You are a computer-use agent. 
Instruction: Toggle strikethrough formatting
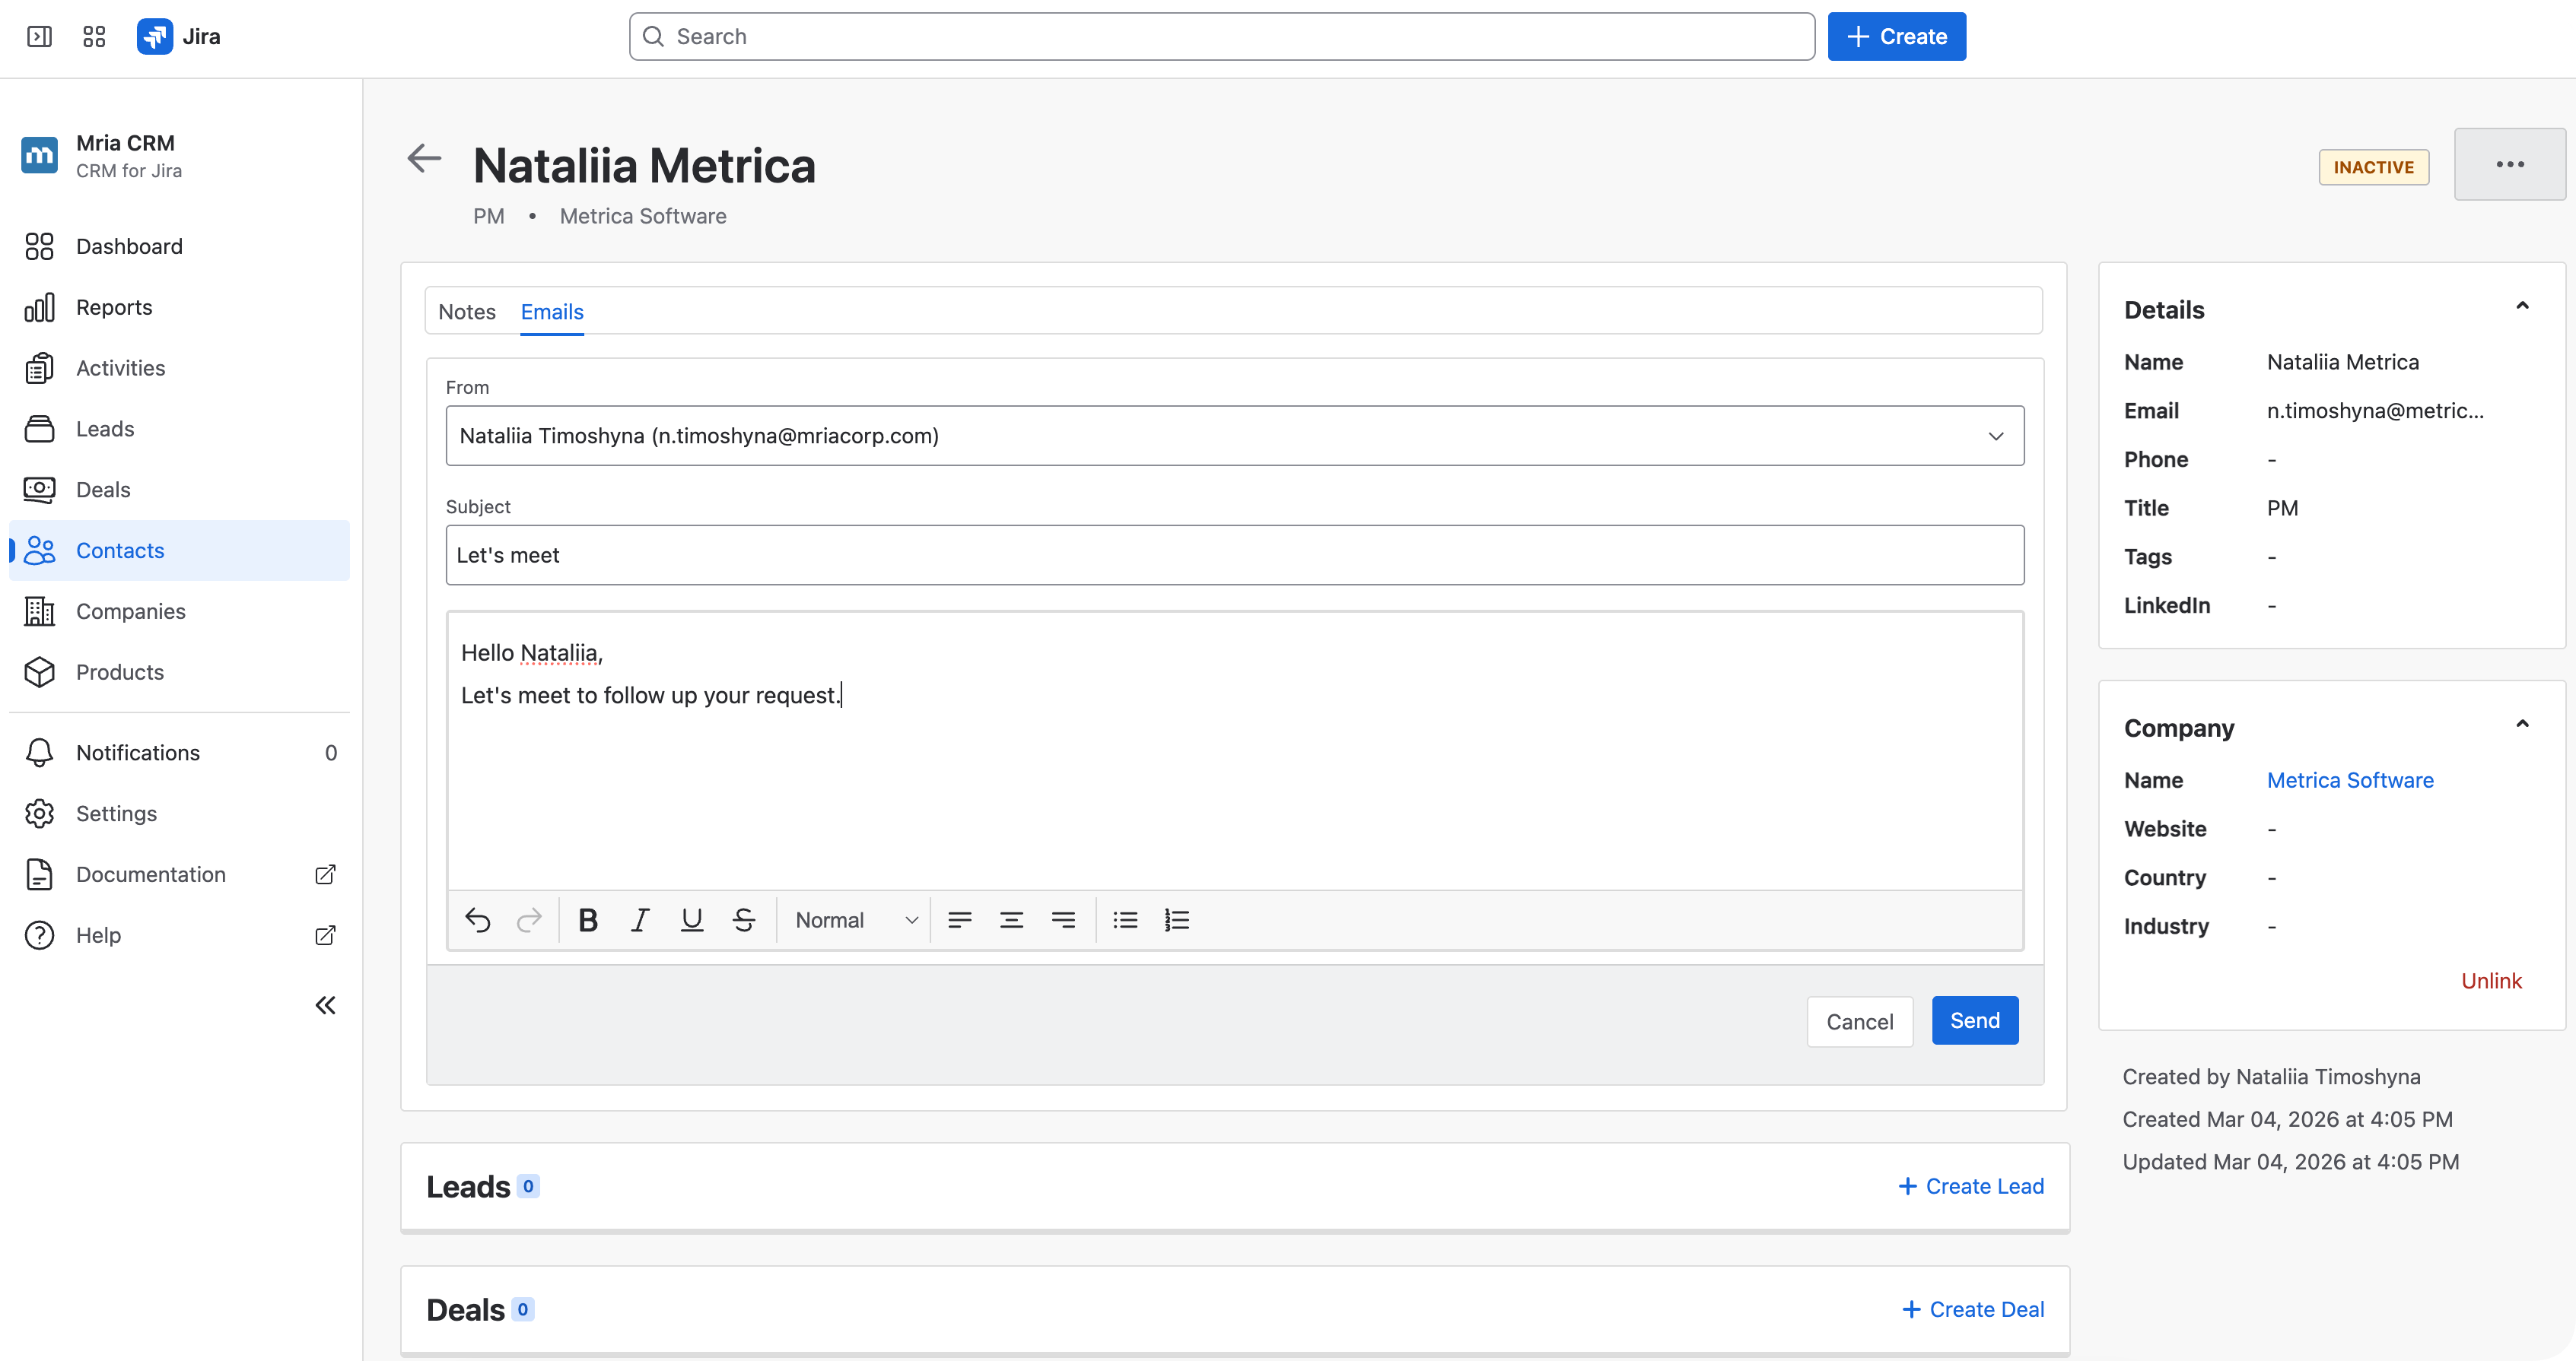pyautogui.click(x=744, y=920)
